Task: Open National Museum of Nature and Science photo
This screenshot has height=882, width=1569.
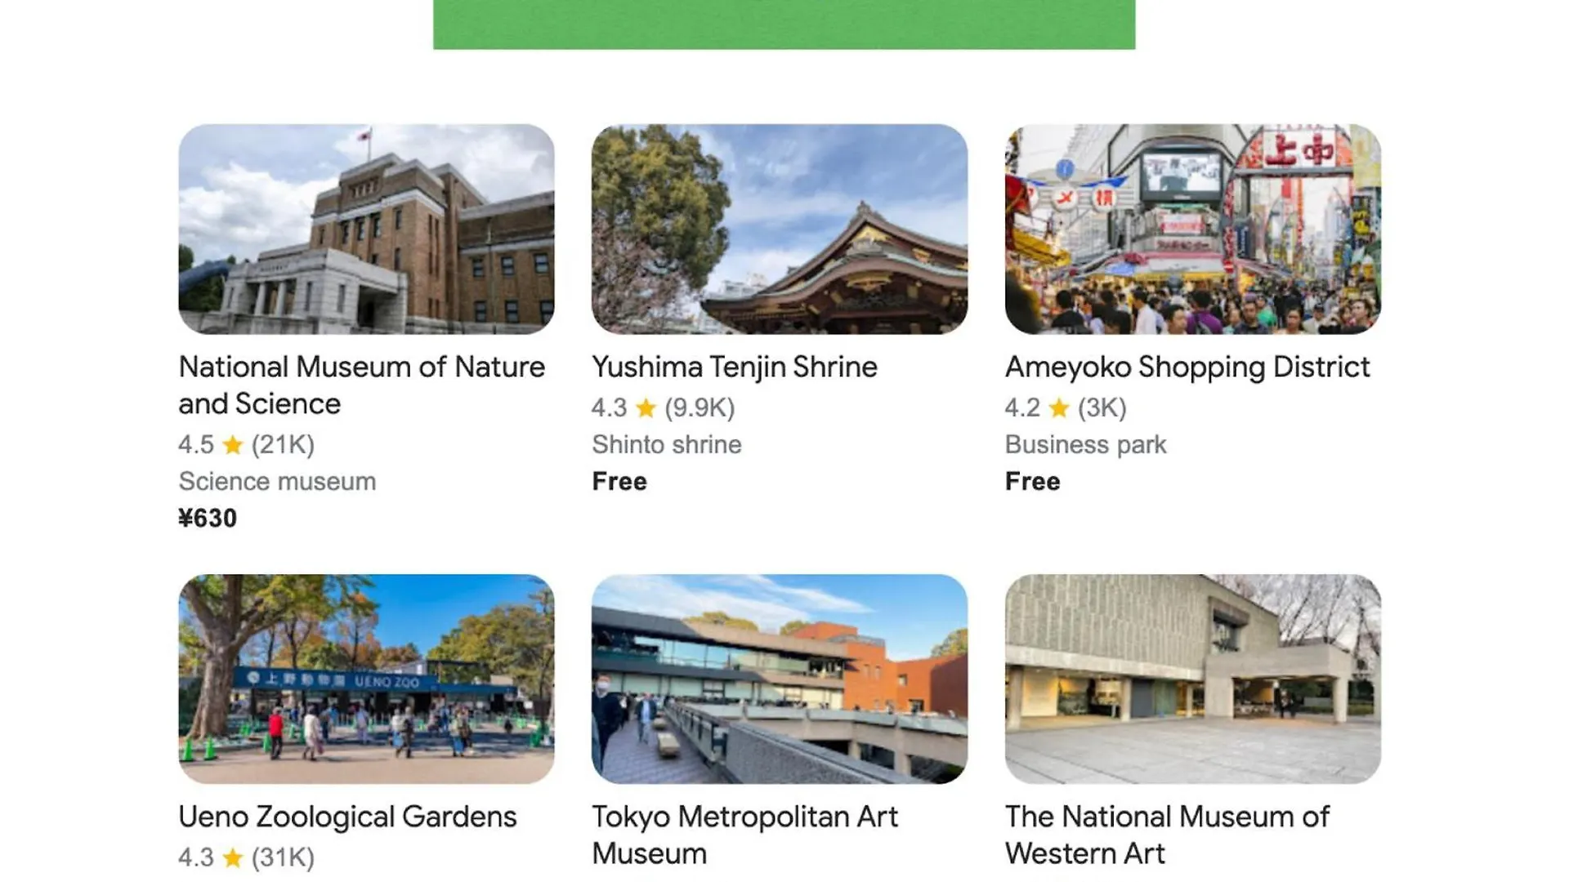Action: click(x=366, y=229)
